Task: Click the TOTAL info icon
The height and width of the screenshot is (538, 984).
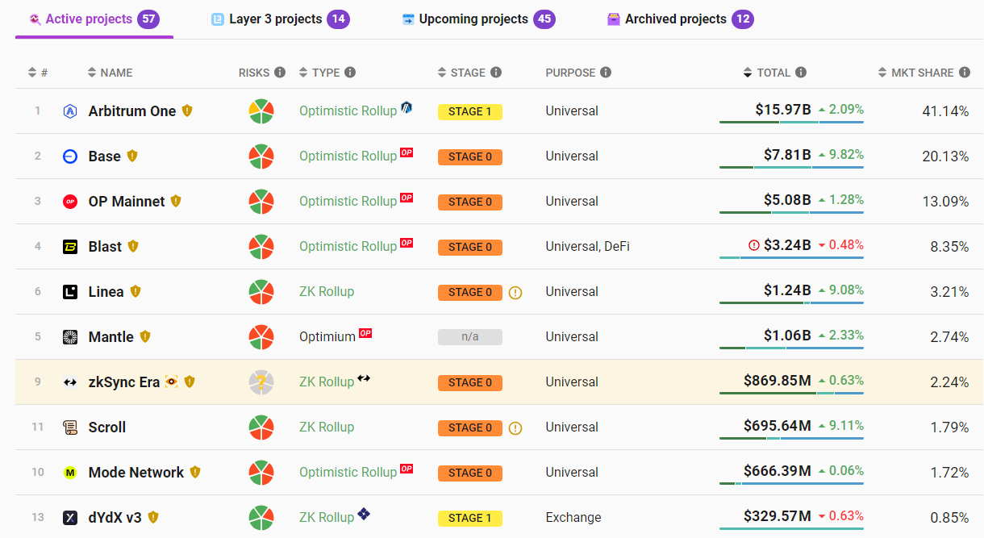Action: [801, 73]
